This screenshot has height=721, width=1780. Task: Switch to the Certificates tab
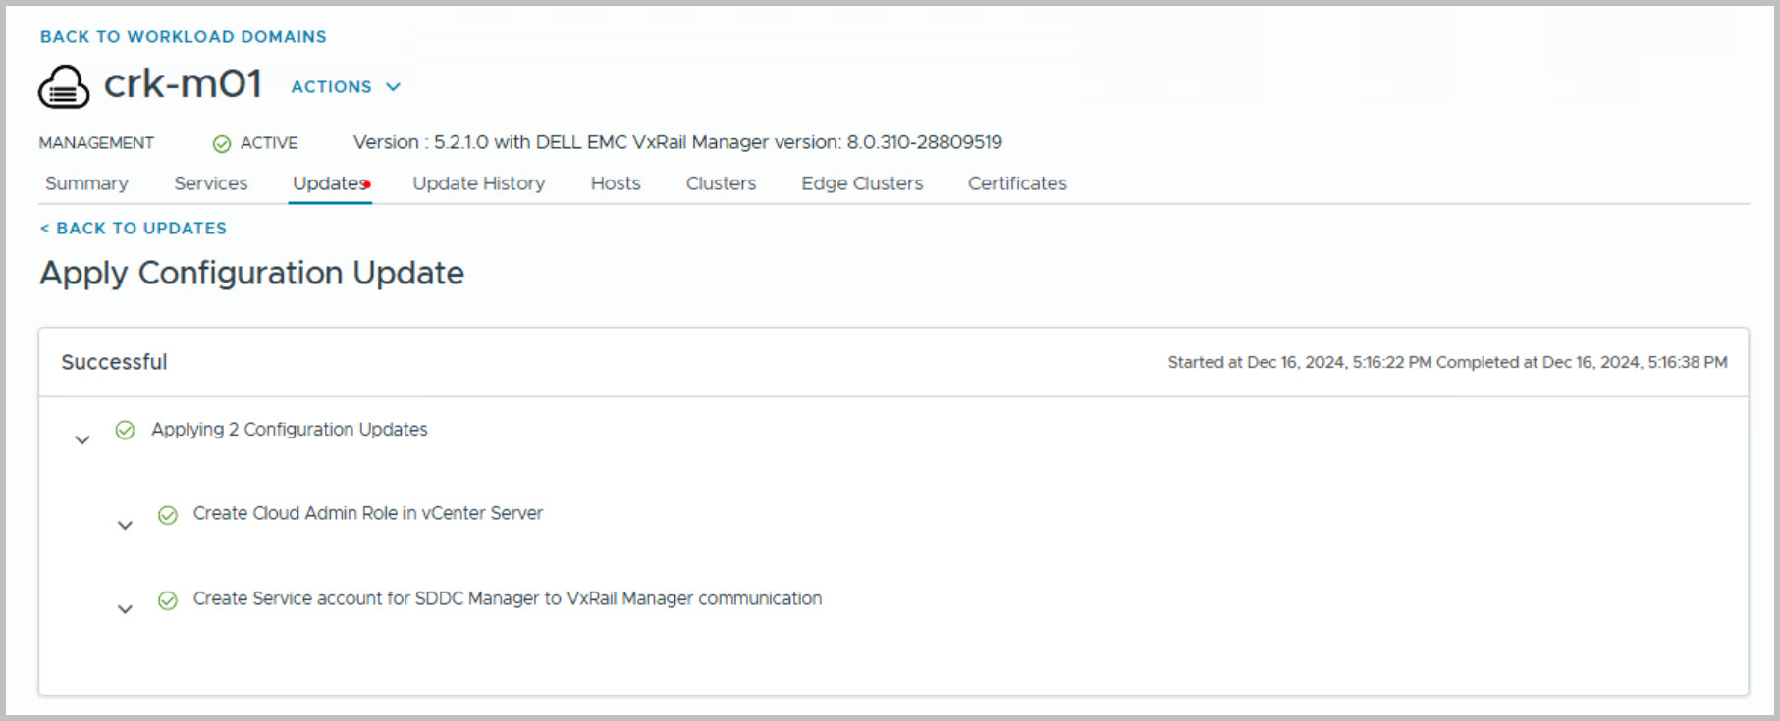[1017, 183]
